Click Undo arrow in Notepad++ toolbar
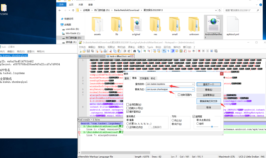This screenshot has width=266, height=158. (125, 51)
